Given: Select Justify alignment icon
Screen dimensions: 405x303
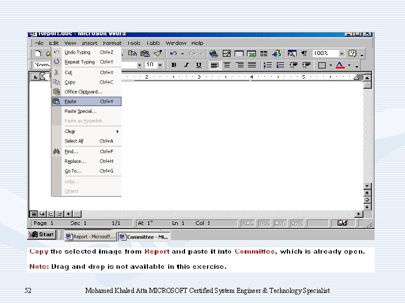Looking at the screenshot, I should [252, 65].
